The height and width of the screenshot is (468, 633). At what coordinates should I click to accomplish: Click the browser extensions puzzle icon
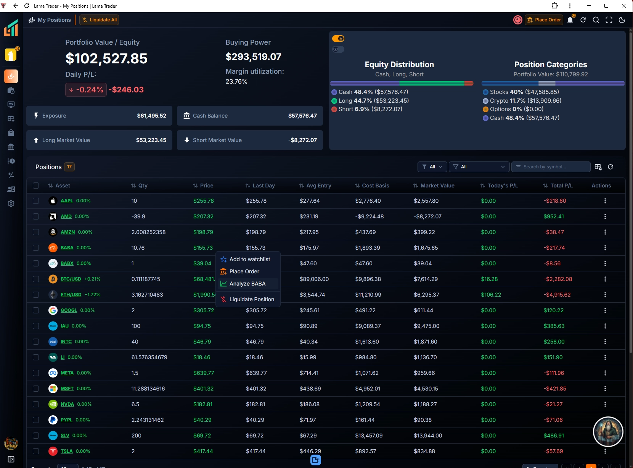coord(555,6)
